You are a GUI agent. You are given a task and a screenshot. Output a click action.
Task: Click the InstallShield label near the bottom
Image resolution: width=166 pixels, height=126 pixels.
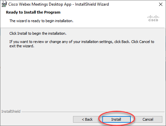[11, 111]
